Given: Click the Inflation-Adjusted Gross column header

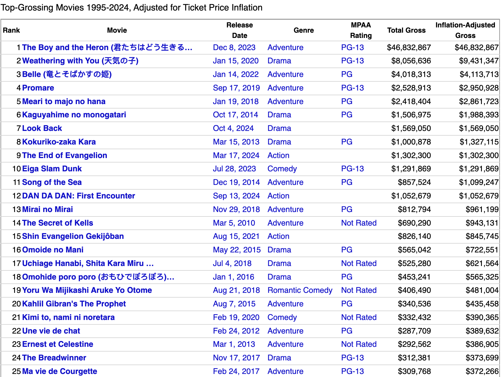Looking at the screenshot, I should click(x=465, y=30).
